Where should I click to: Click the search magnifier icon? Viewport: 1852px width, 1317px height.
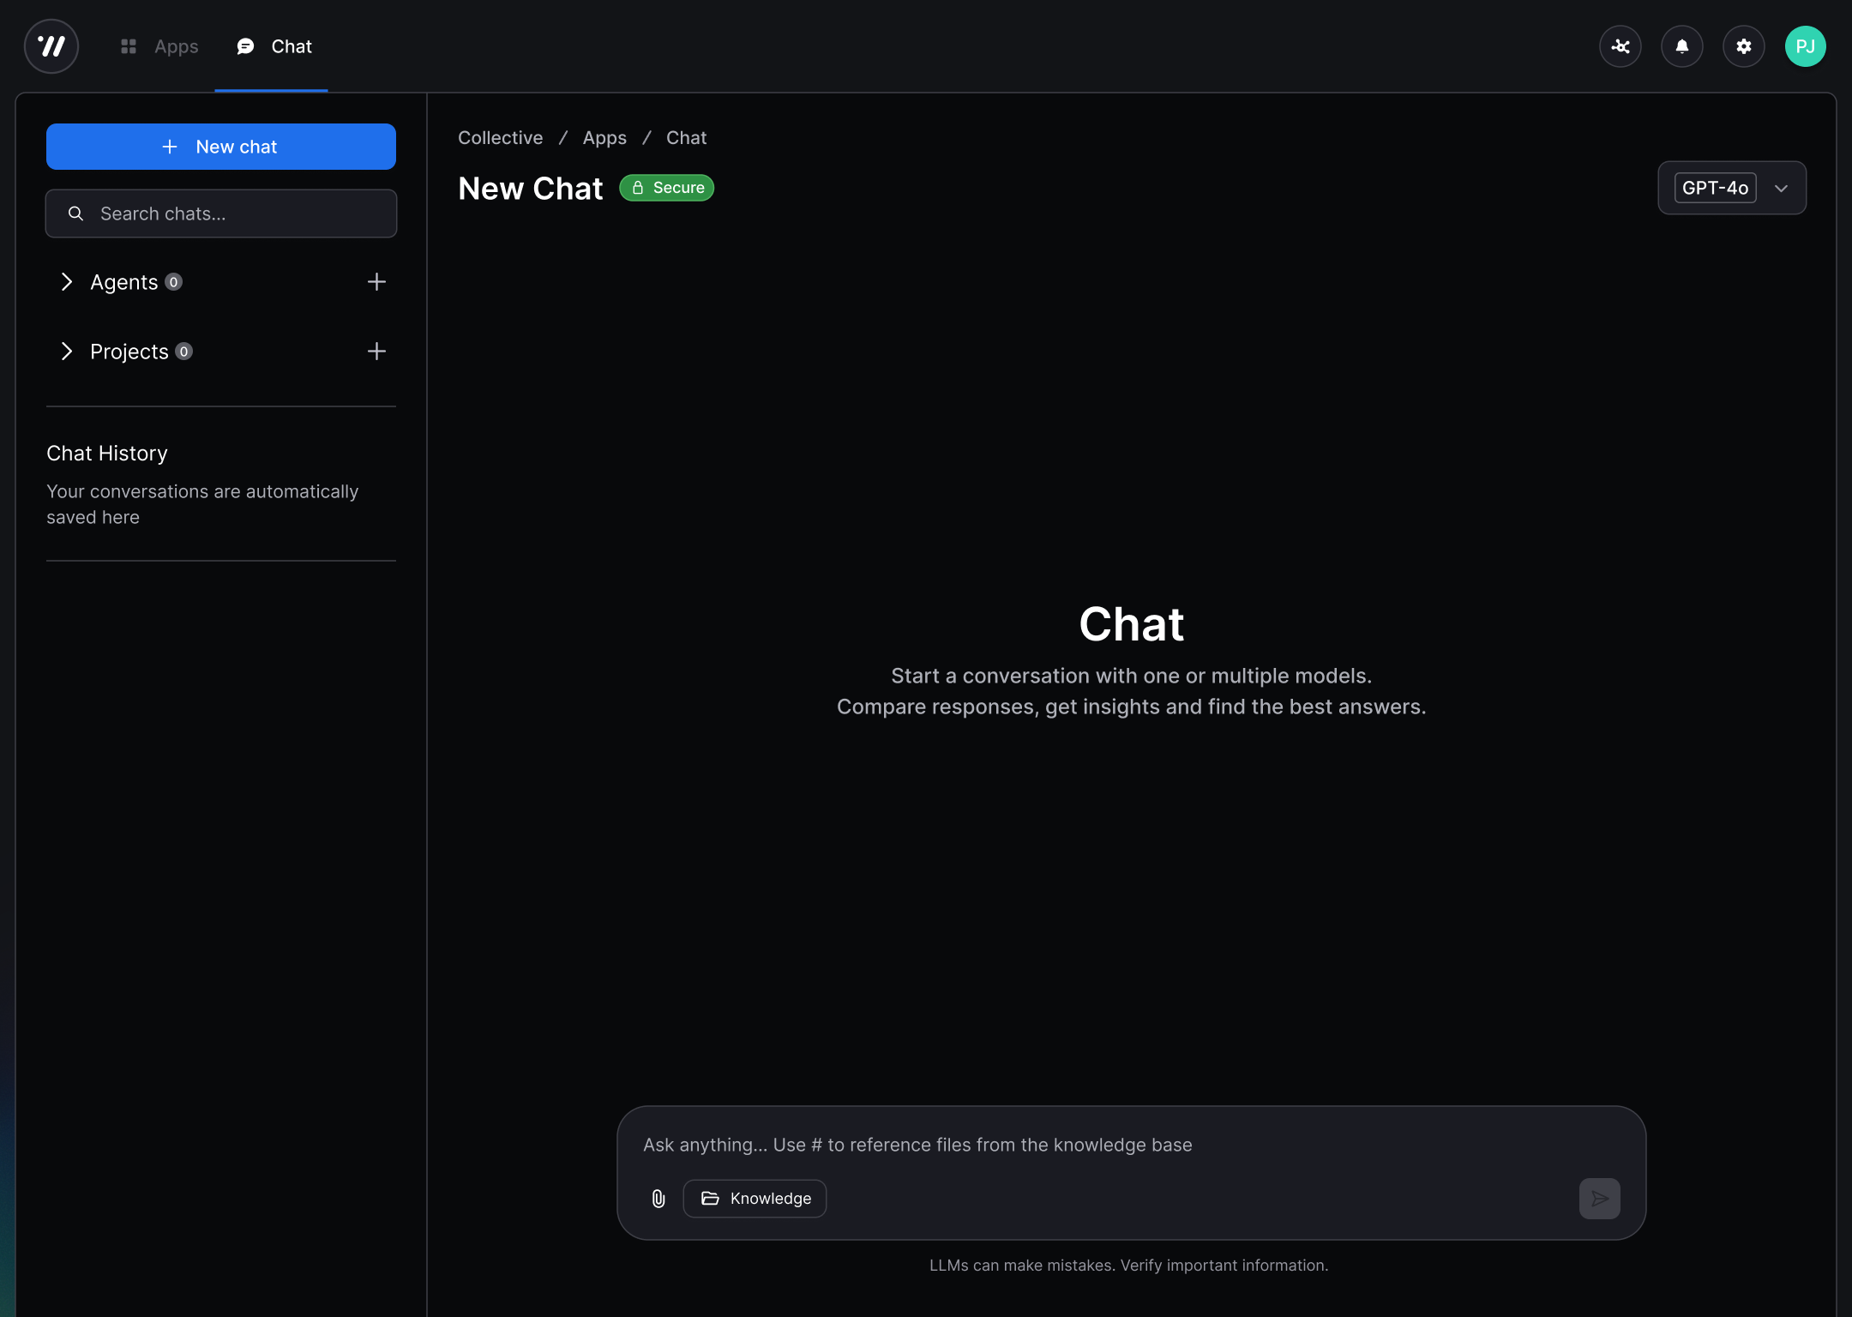[75, 213]
